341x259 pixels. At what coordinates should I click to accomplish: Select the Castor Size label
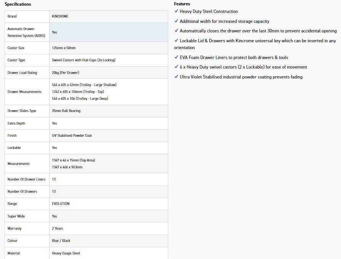tap(16, 48)
